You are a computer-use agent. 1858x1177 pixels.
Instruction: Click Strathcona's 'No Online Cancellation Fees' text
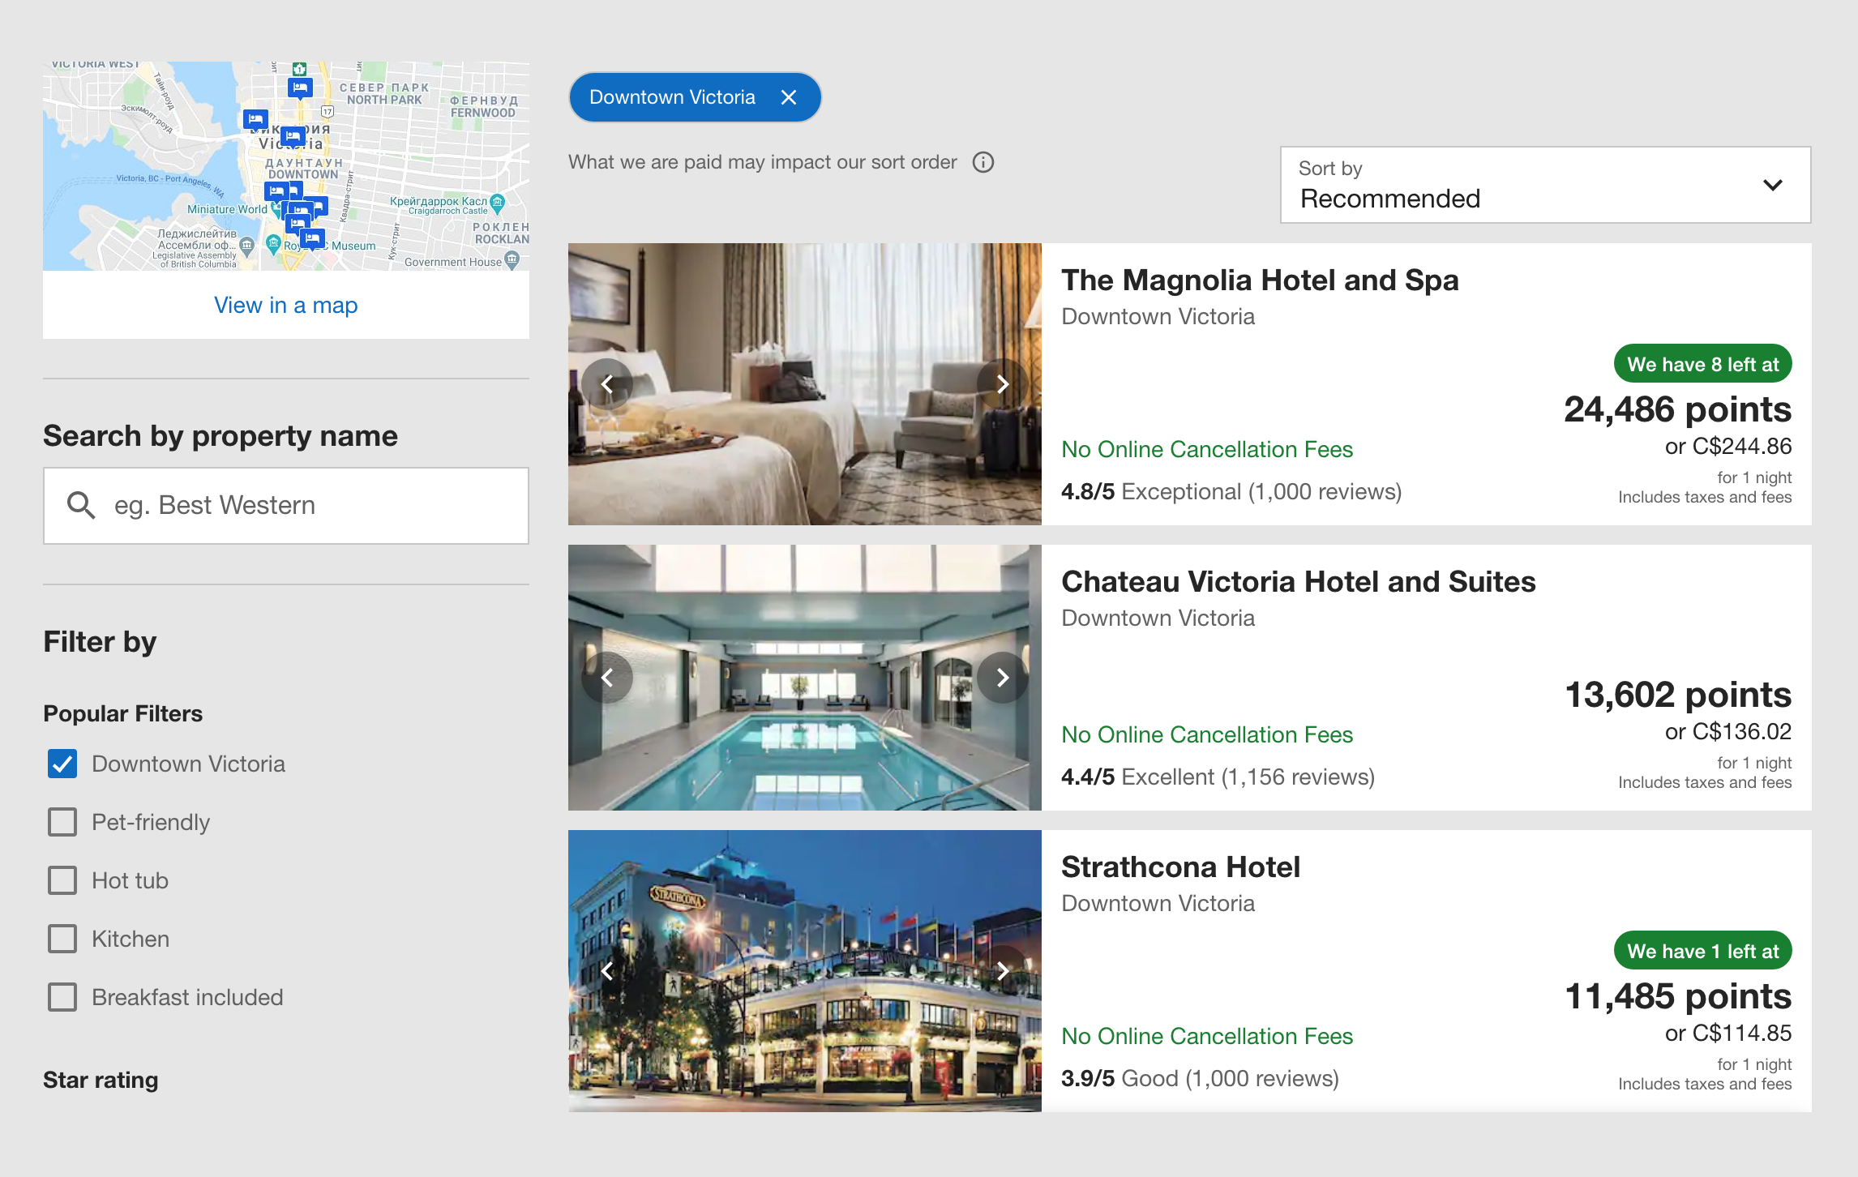point(1207,1037)
